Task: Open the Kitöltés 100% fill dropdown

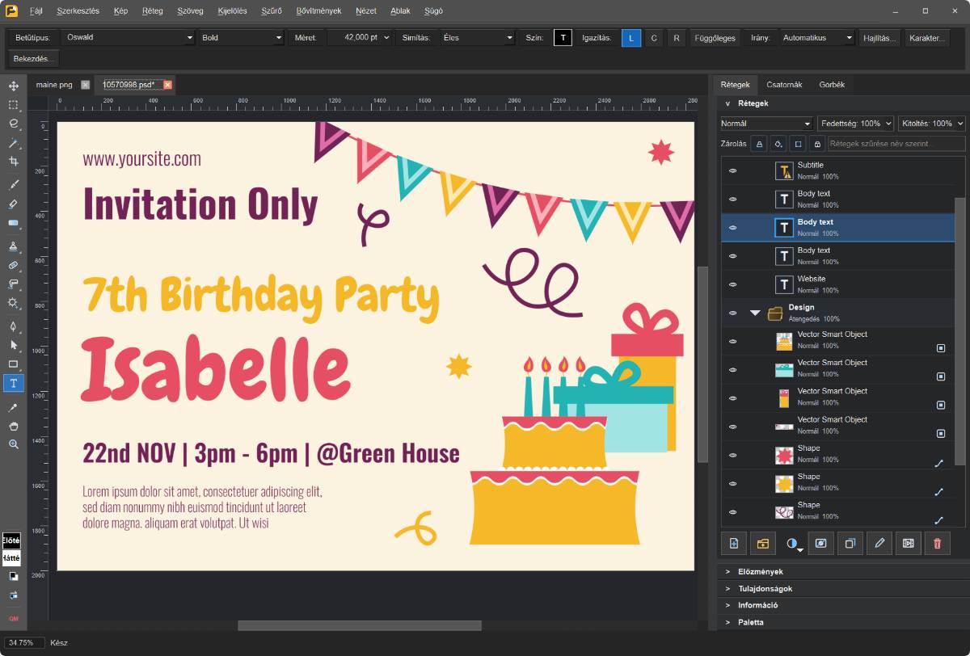Action: 932,124
